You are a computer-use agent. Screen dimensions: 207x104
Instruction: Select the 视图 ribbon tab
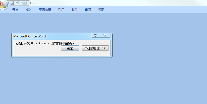101,10
